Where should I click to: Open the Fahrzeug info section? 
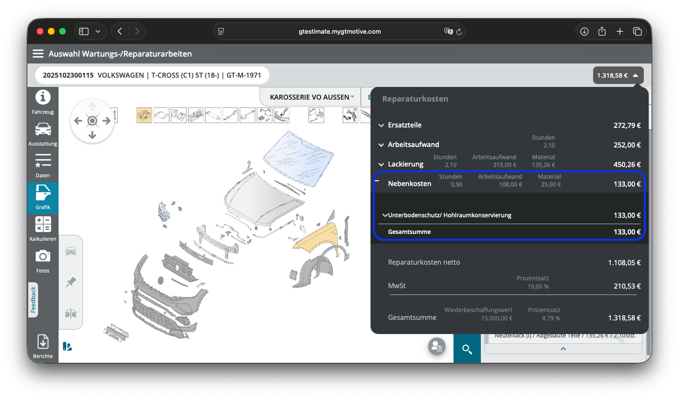point(43,103)
